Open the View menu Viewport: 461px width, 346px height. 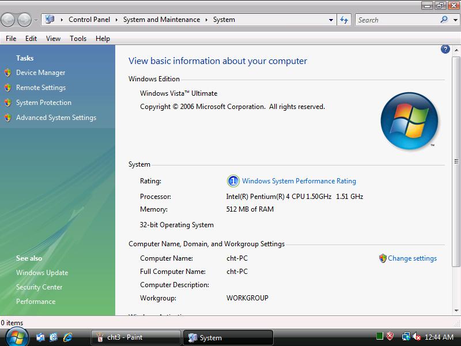pos(53,39)
